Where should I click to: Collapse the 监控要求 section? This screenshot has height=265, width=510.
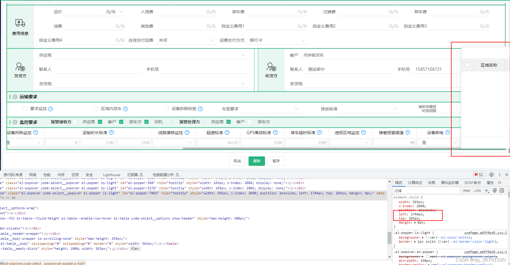coord(15,122)
